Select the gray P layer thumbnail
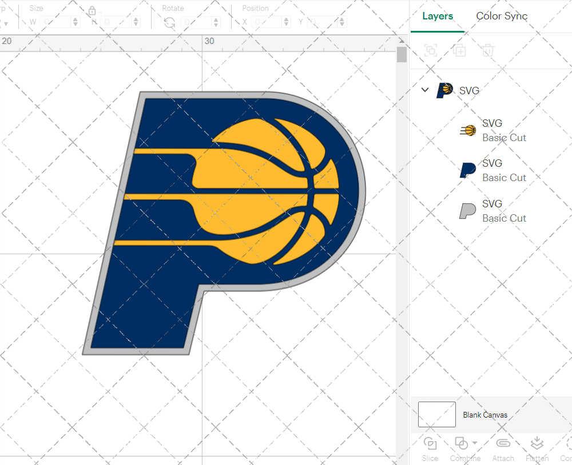The width and height of the screenshot is (572, 465). coord(468,211)
